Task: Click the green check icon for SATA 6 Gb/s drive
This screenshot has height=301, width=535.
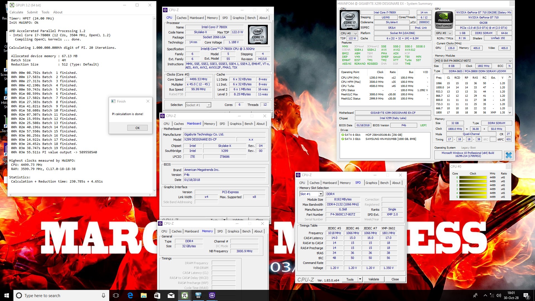Action: point(342,135)
